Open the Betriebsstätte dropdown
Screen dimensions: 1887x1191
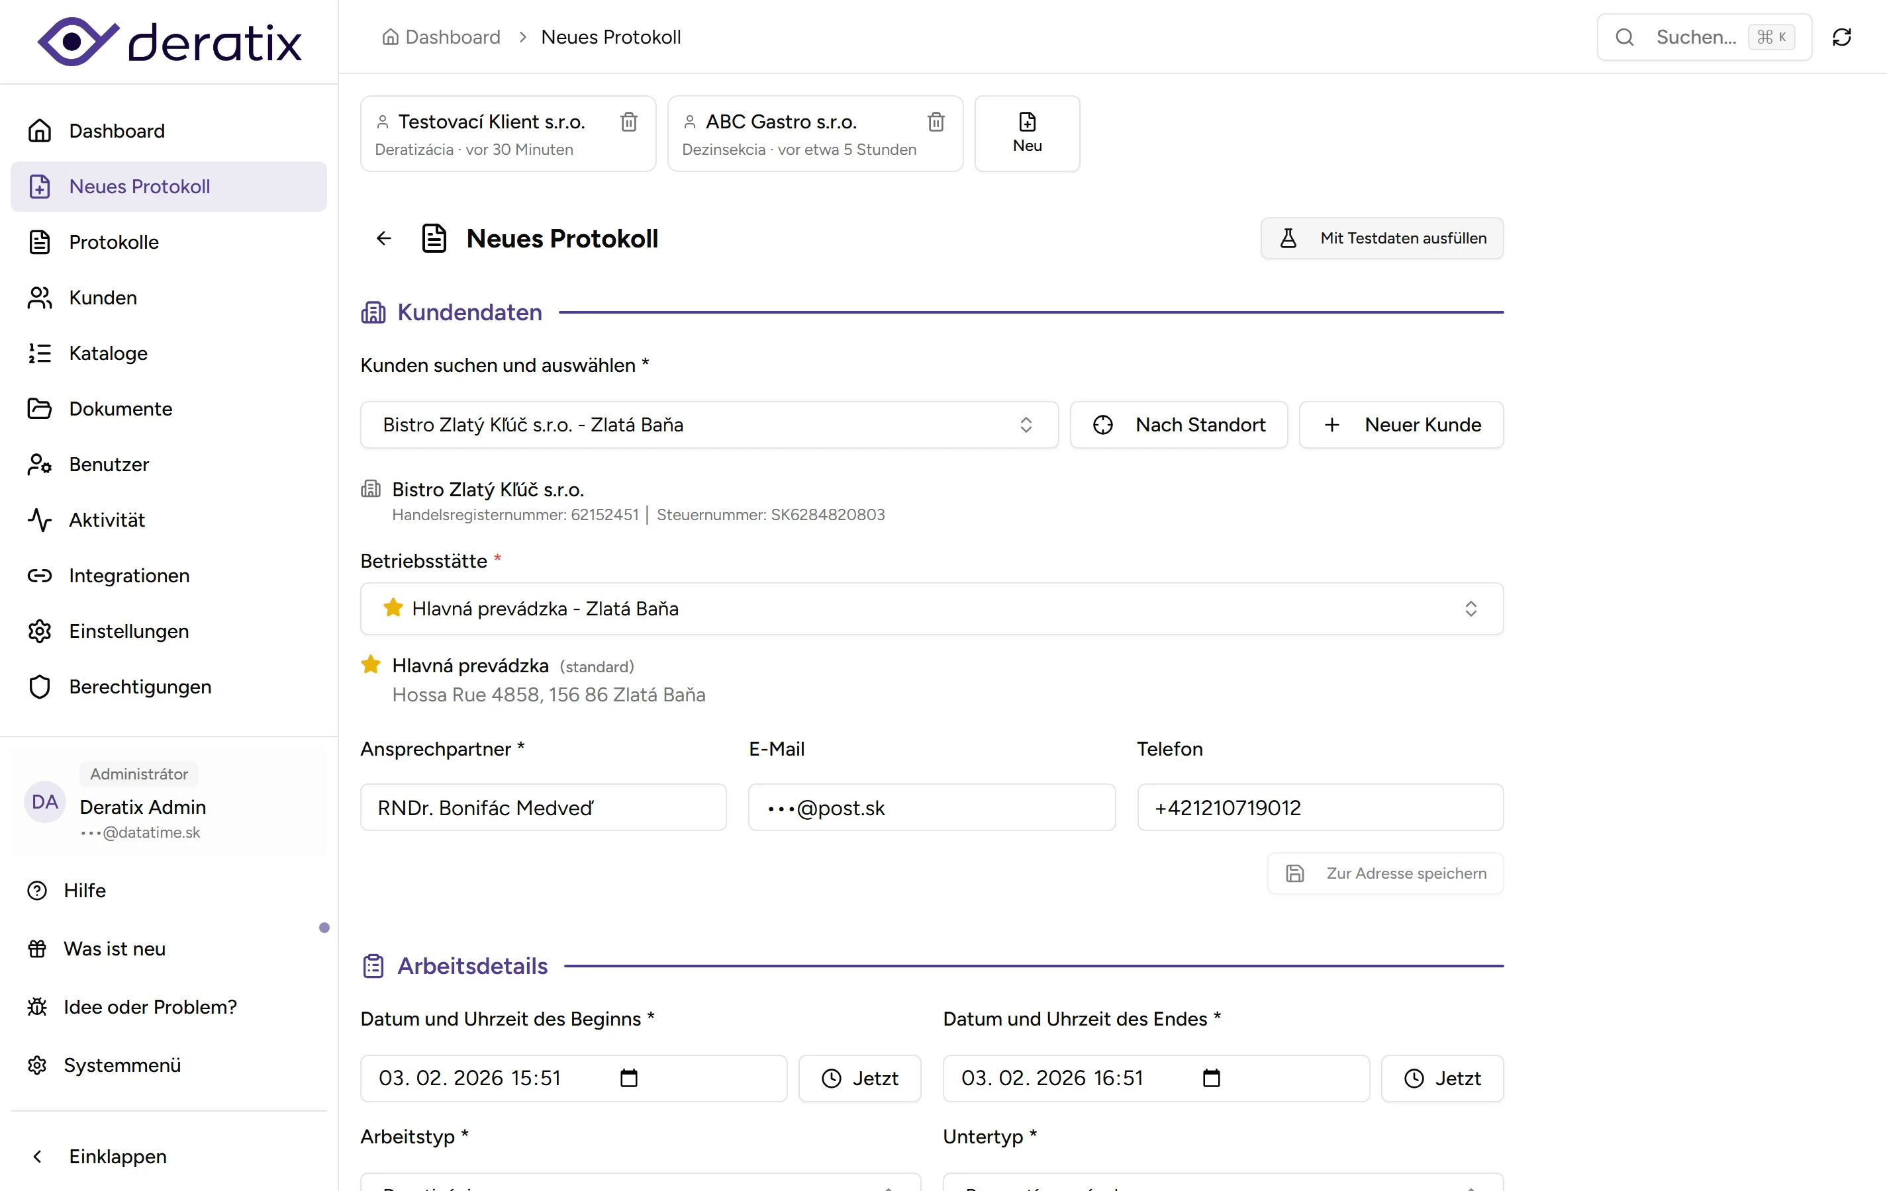tap(931, 609)
